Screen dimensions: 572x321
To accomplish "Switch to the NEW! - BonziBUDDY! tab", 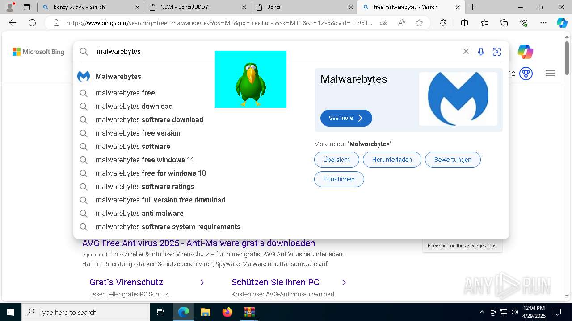I will coord(199,7).
